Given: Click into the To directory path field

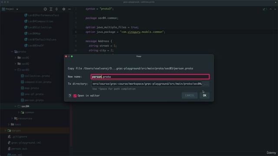Looking at the screenshot, I should click(147, 84).
